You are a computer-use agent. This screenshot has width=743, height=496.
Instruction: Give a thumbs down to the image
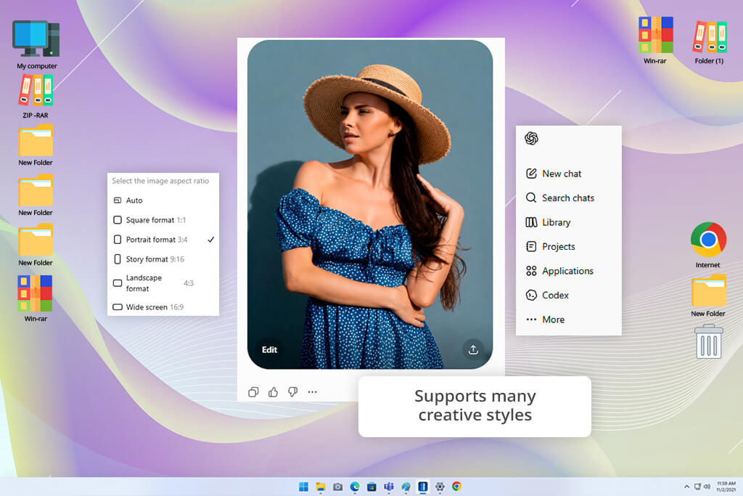click(293, 392)
